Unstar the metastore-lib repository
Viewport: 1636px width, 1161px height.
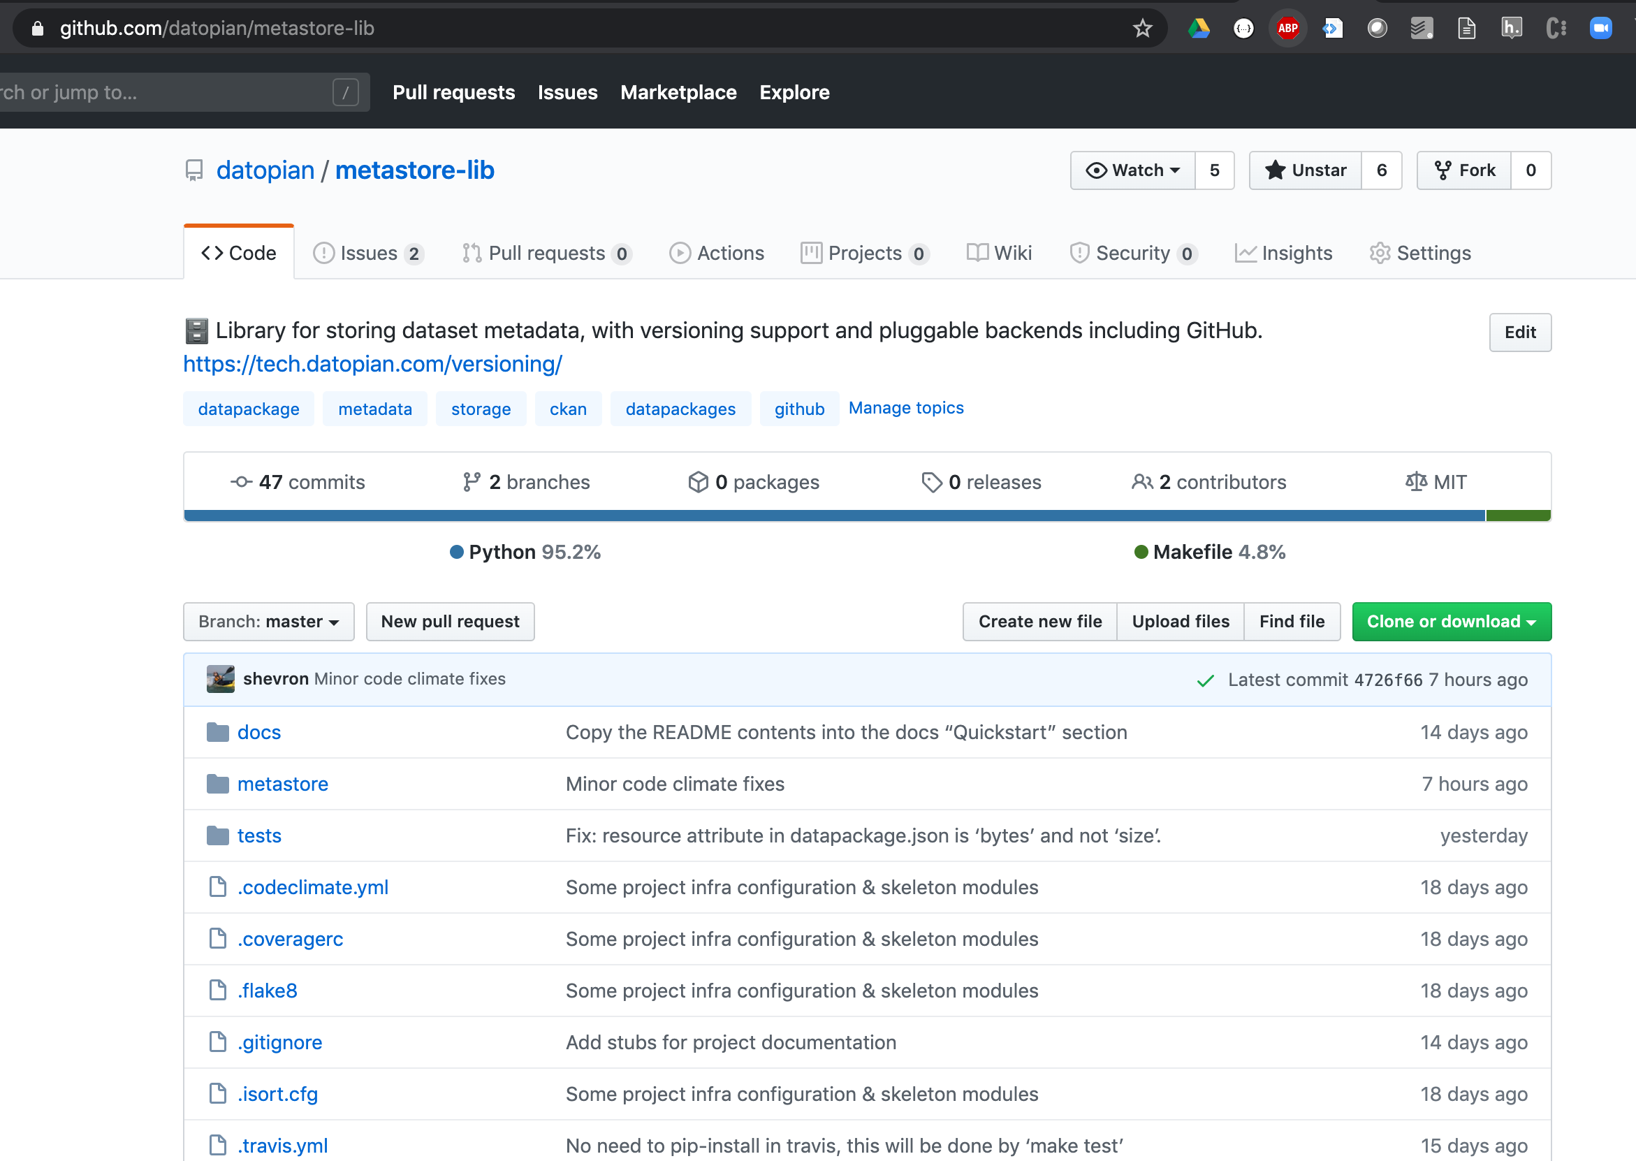[1305, 170]
